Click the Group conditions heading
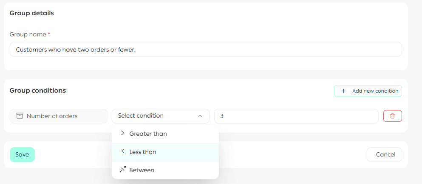Image resolution: width=422 pixels, height=184 pixels. [x=37, y=91]
